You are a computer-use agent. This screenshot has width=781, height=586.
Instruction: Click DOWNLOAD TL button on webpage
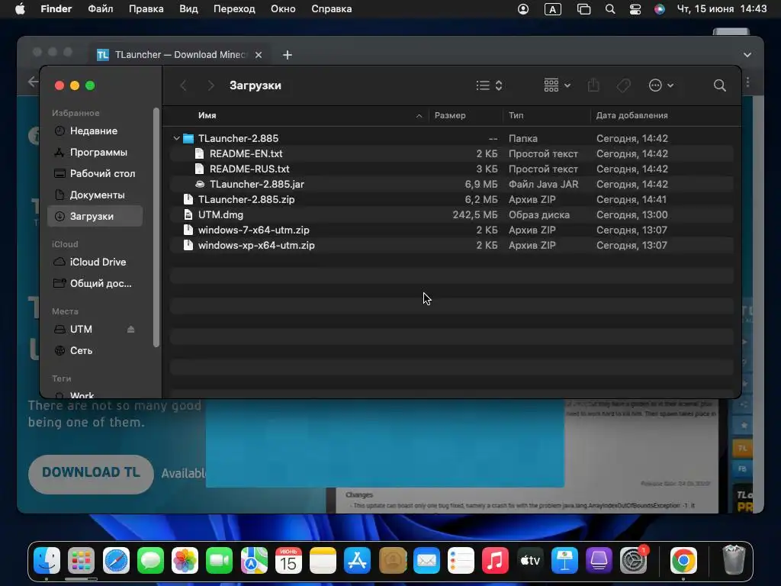[x=91, y=473]
